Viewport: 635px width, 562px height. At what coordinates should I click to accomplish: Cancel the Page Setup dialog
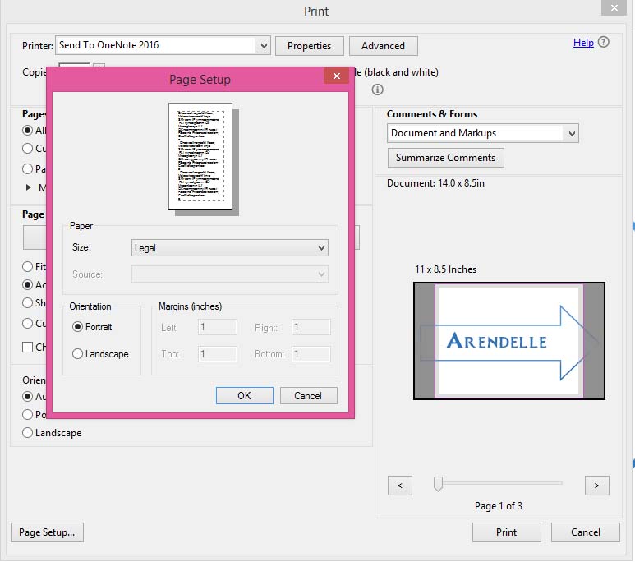pos(308,396)
